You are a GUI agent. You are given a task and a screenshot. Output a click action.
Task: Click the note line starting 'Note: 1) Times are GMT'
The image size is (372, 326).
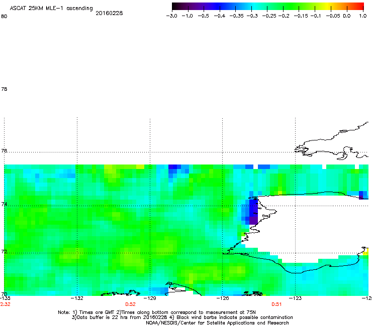click(157, 312)
